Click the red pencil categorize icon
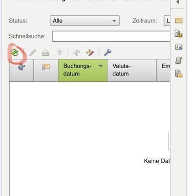The height and width of the screenshot is (196, 188). click(90, 52)
